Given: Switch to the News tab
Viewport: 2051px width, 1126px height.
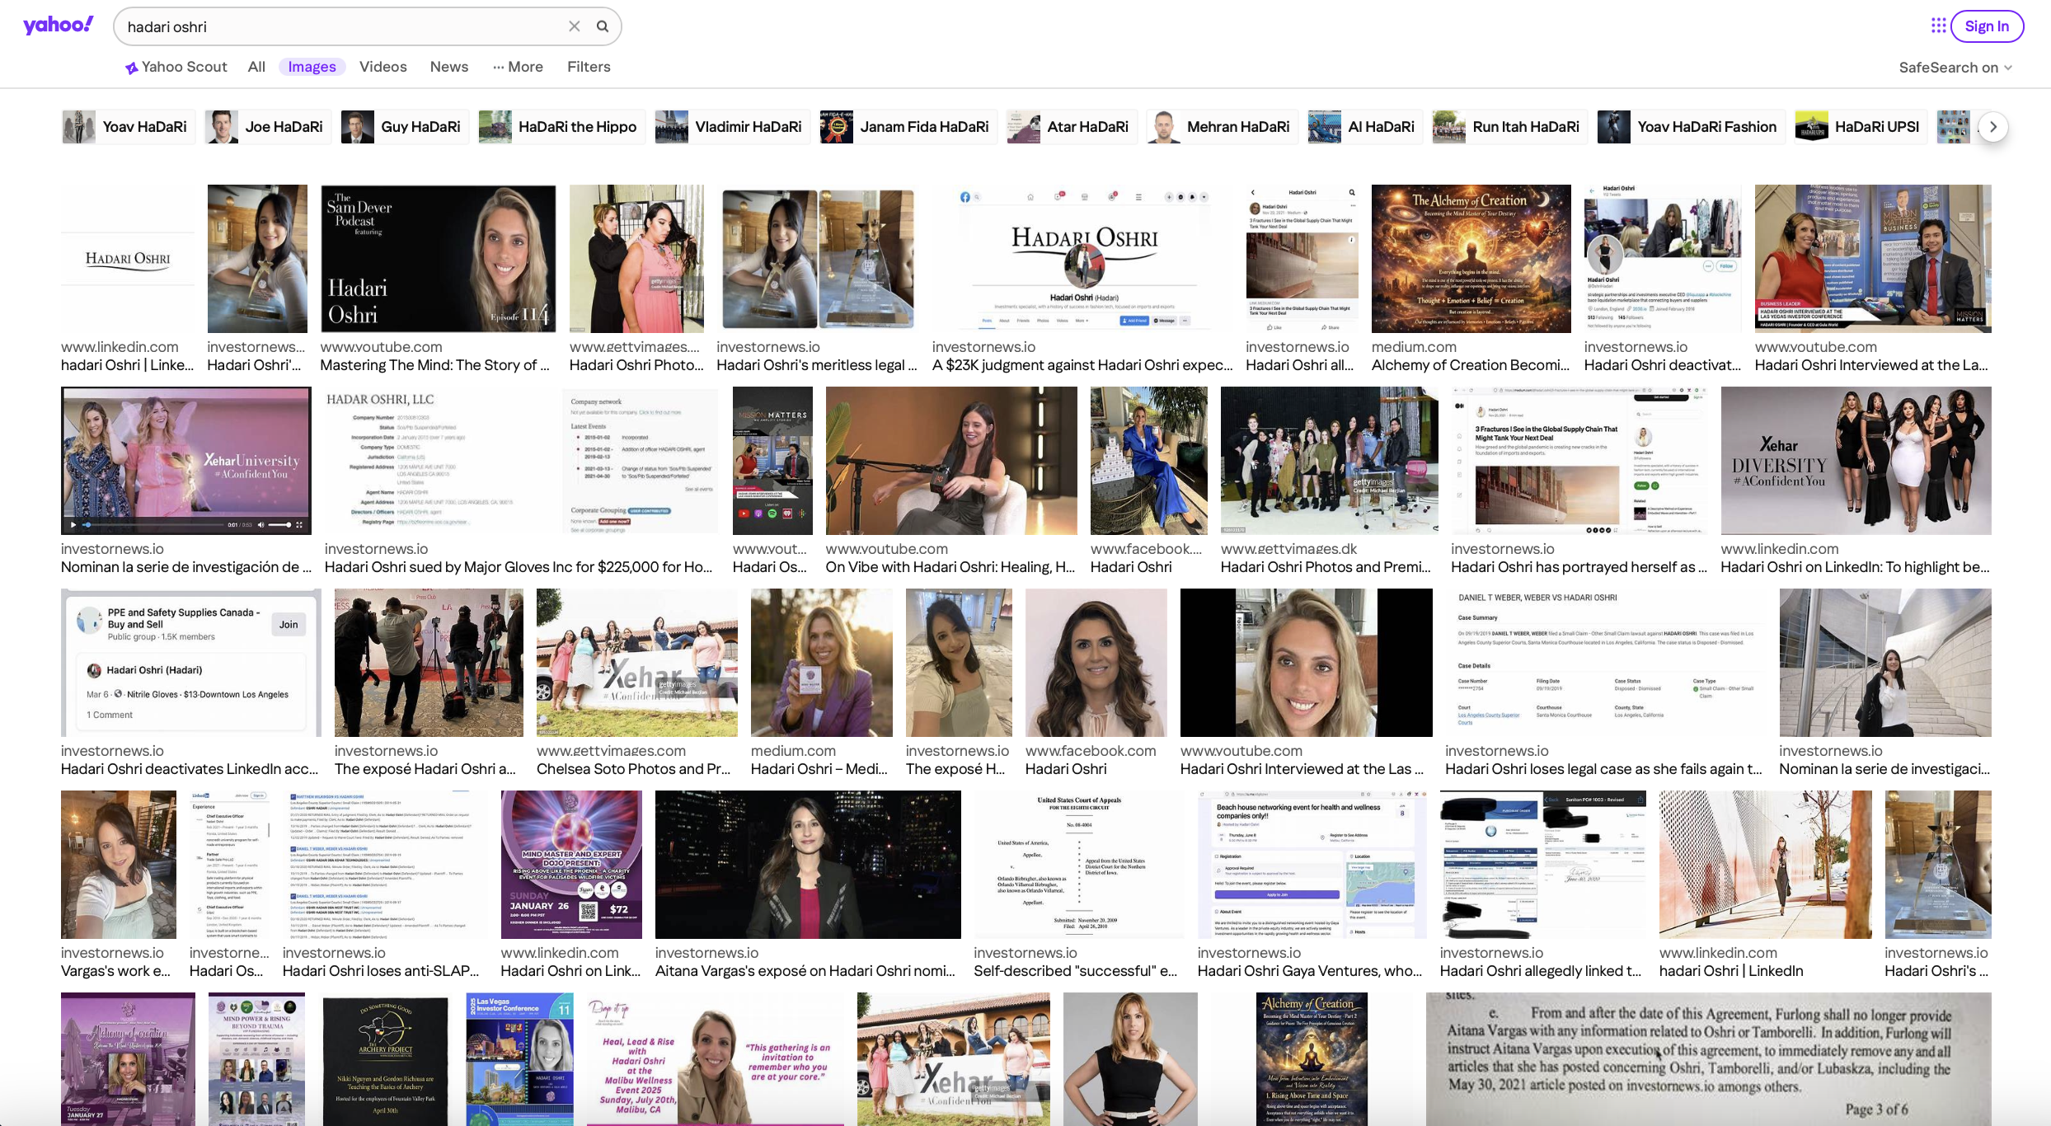Looking at the screenshot, I should click(x=449, y=67).
